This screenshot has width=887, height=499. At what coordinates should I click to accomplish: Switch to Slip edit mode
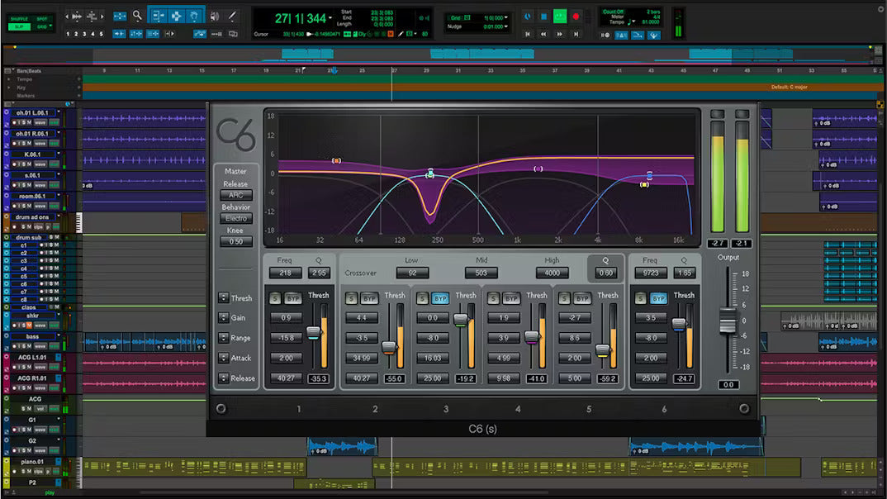(18, 26)
